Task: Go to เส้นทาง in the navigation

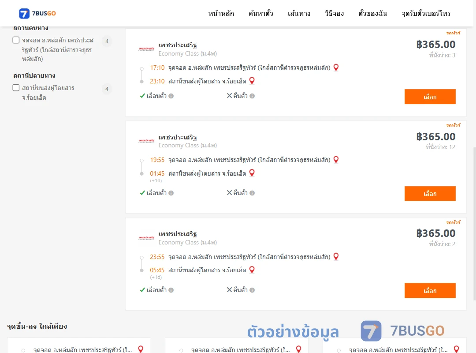Action: tap(299, 14)
